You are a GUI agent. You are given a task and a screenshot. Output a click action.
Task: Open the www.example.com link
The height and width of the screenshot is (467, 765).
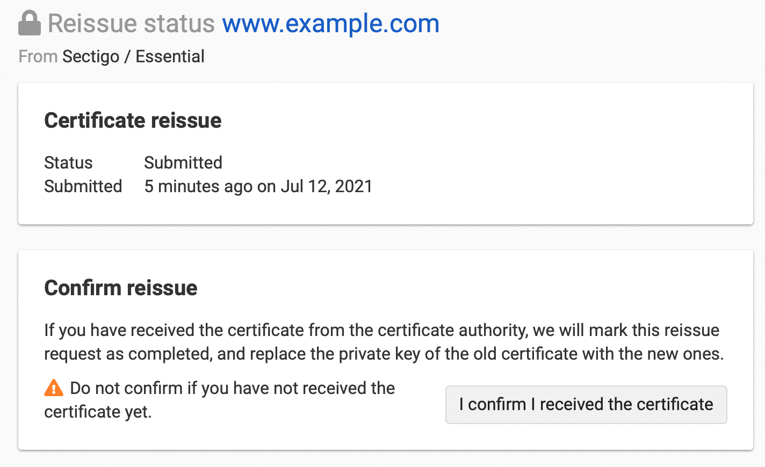331,24
